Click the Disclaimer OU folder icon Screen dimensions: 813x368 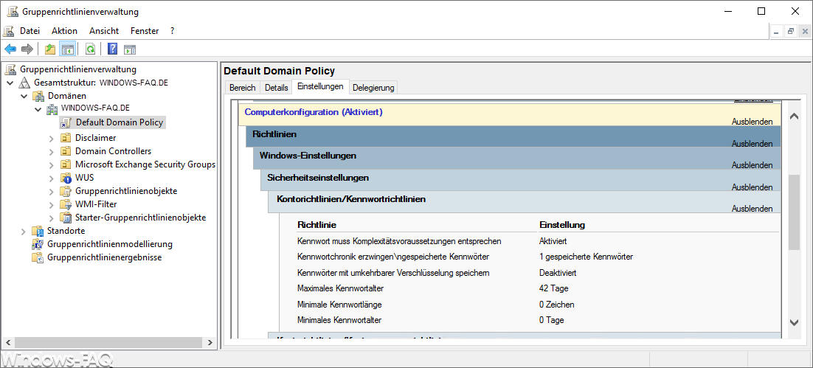(x=66, y=138)
